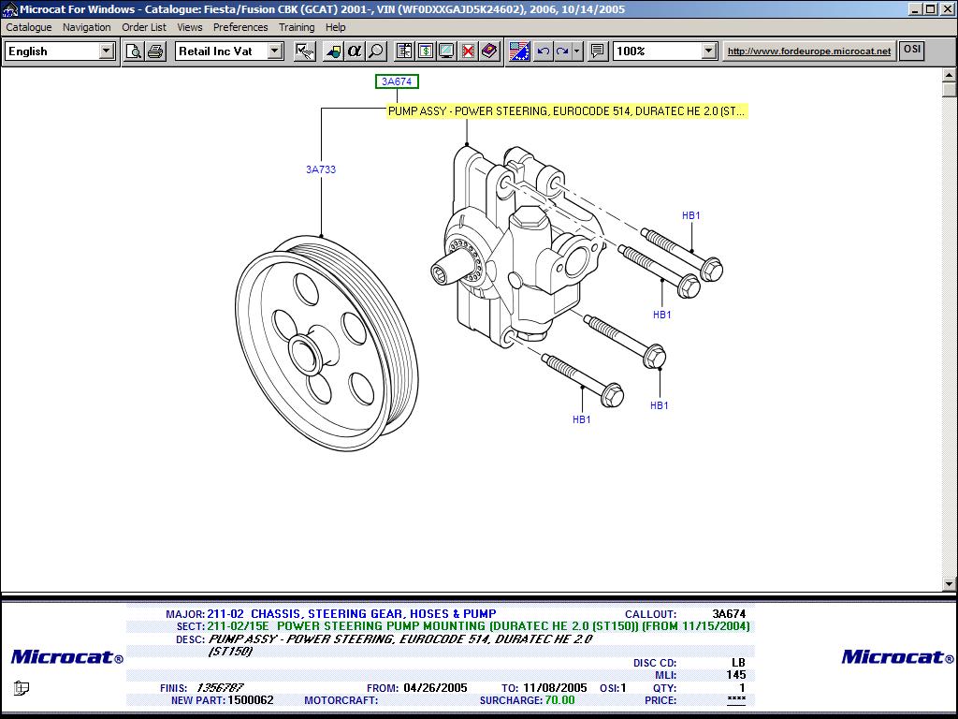Expand the Retail Inc Vat dropdown
Viewport: 958px width, 719px height.
275,51
